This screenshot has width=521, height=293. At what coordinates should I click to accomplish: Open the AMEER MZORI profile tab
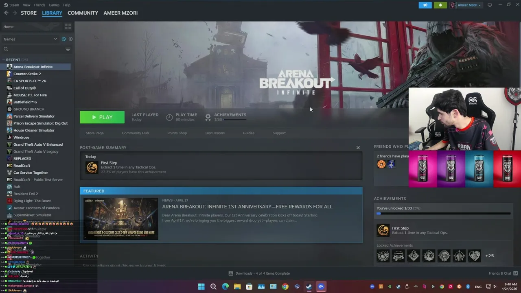click(x=120, y=13)
